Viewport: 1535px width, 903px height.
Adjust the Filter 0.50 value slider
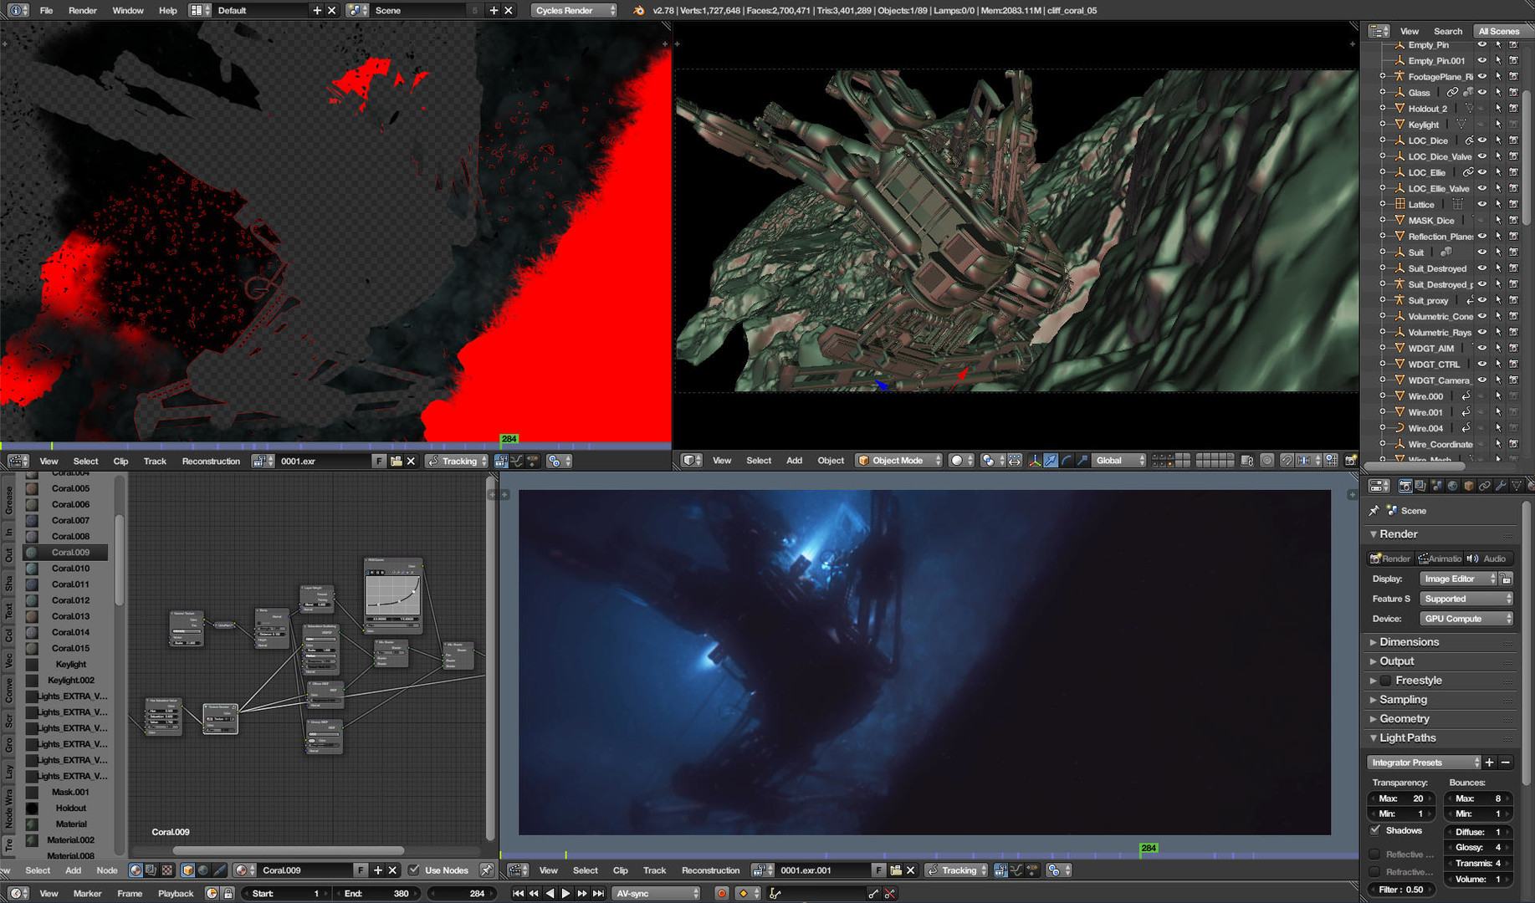click(1400, 890)
